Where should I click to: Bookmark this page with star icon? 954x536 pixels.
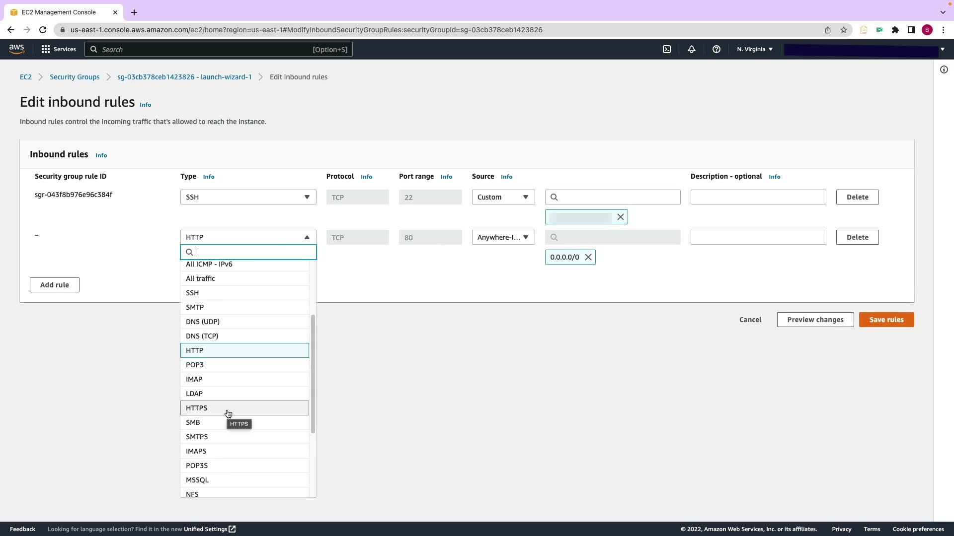pyautogui.click(x=843, y=30)
